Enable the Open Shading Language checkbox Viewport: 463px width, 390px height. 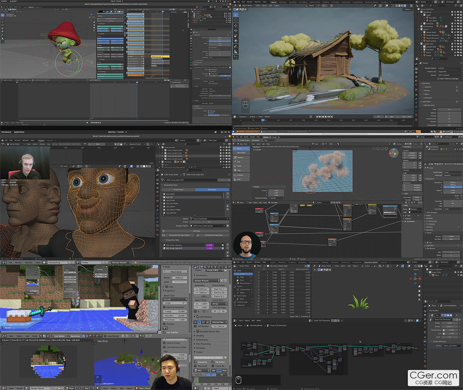pyautogui.click(x=438, y=79)
